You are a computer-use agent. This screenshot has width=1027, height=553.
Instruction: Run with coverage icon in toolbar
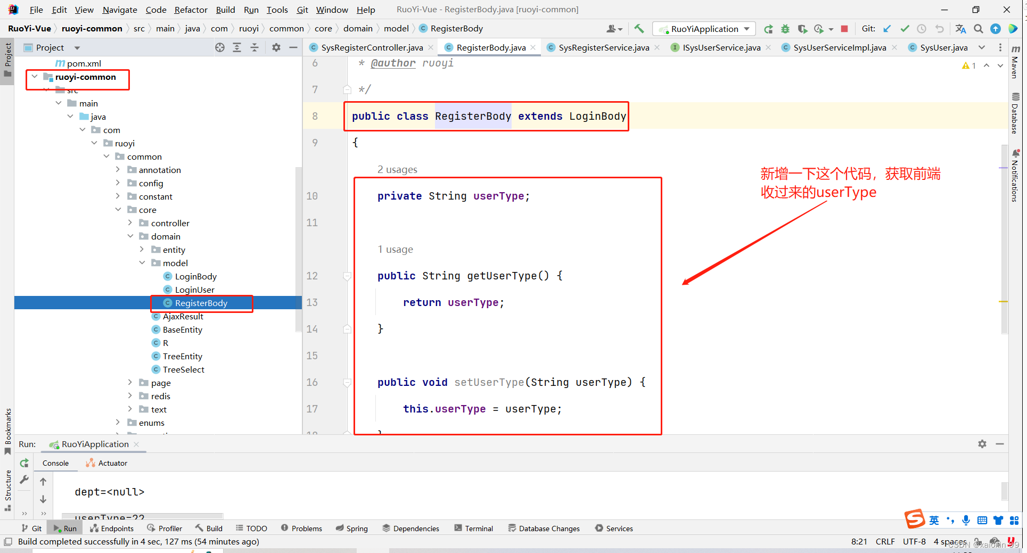(x=802, y=29)
